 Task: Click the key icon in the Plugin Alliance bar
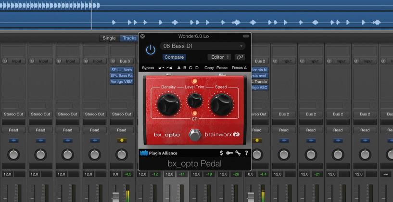point(229,153)
